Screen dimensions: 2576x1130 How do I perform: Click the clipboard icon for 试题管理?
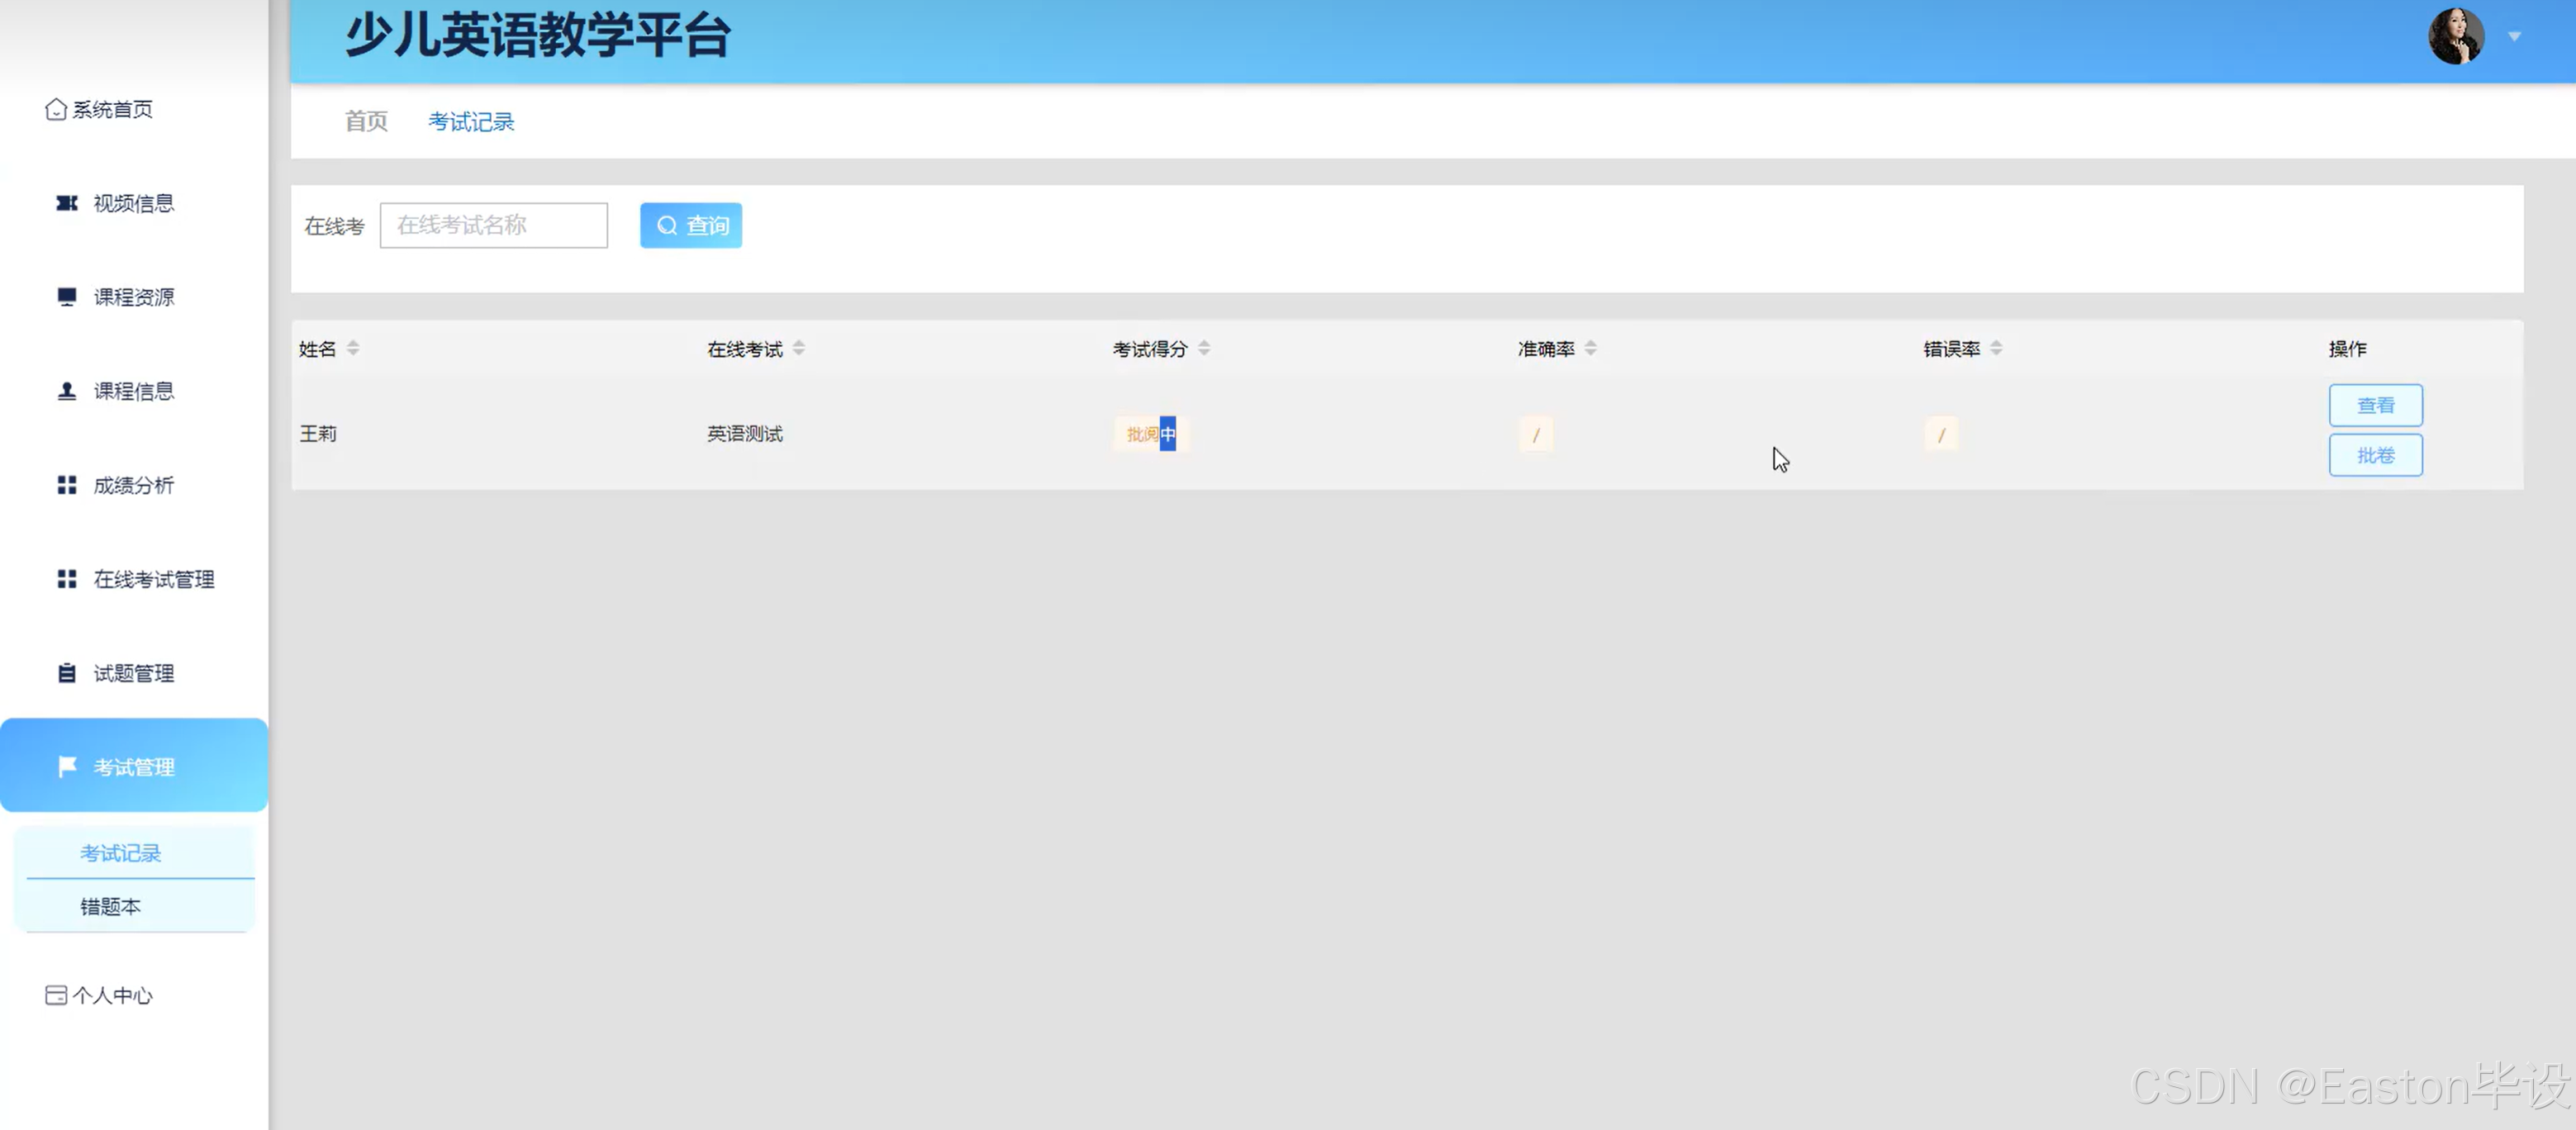click(x=67, y=673)
